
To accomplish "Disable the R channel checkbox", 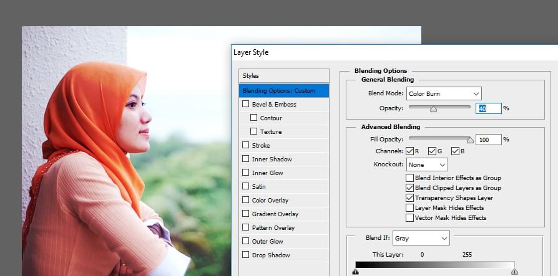I will (x=410, y=151).
